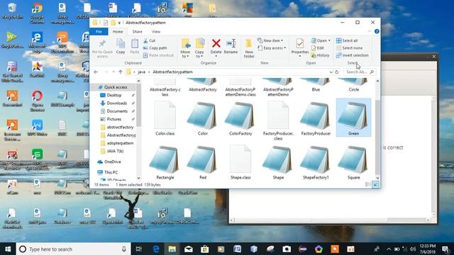Click the red Delete icon
Viewport: 454px width, 255px height.
(216, 43)
